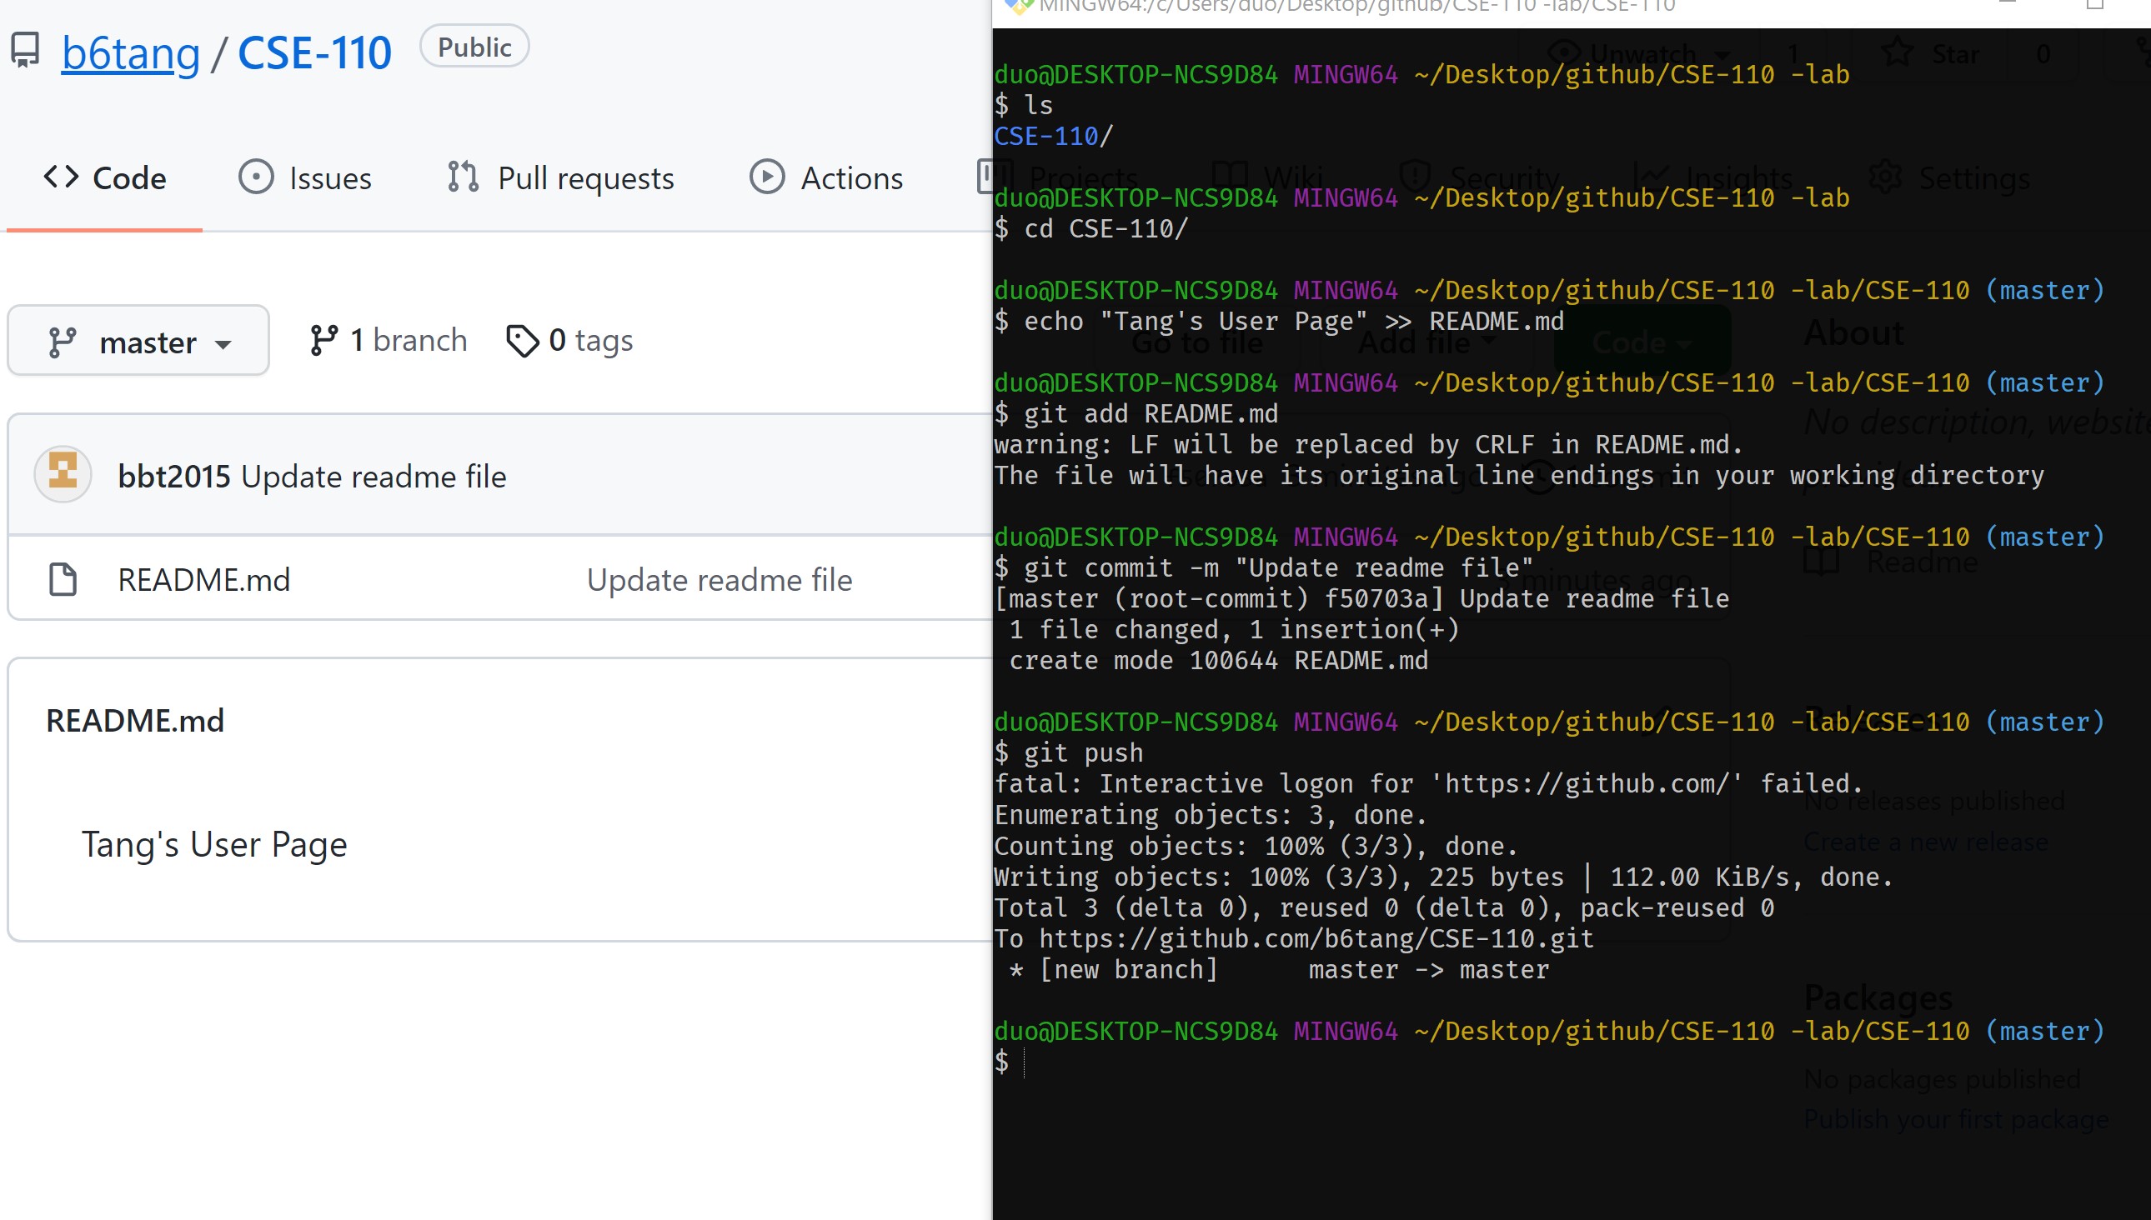Click the git add README.md command line
This screenshot has width=2151, height=1220.
1136,414
